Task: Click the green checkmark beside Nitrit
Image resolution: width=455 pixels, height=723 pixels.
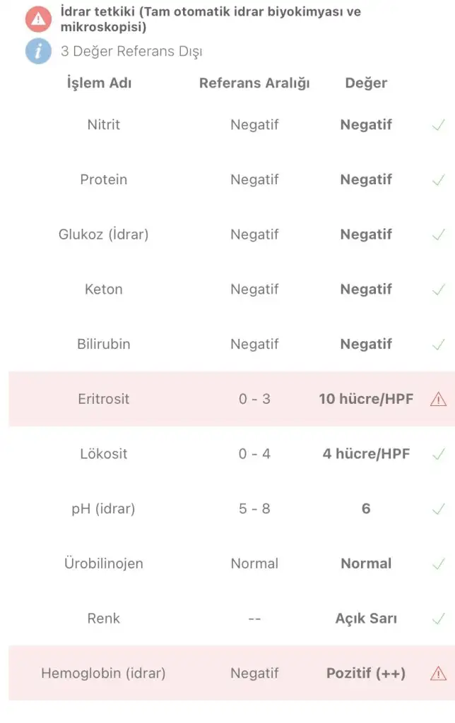Action: [438, 124]
